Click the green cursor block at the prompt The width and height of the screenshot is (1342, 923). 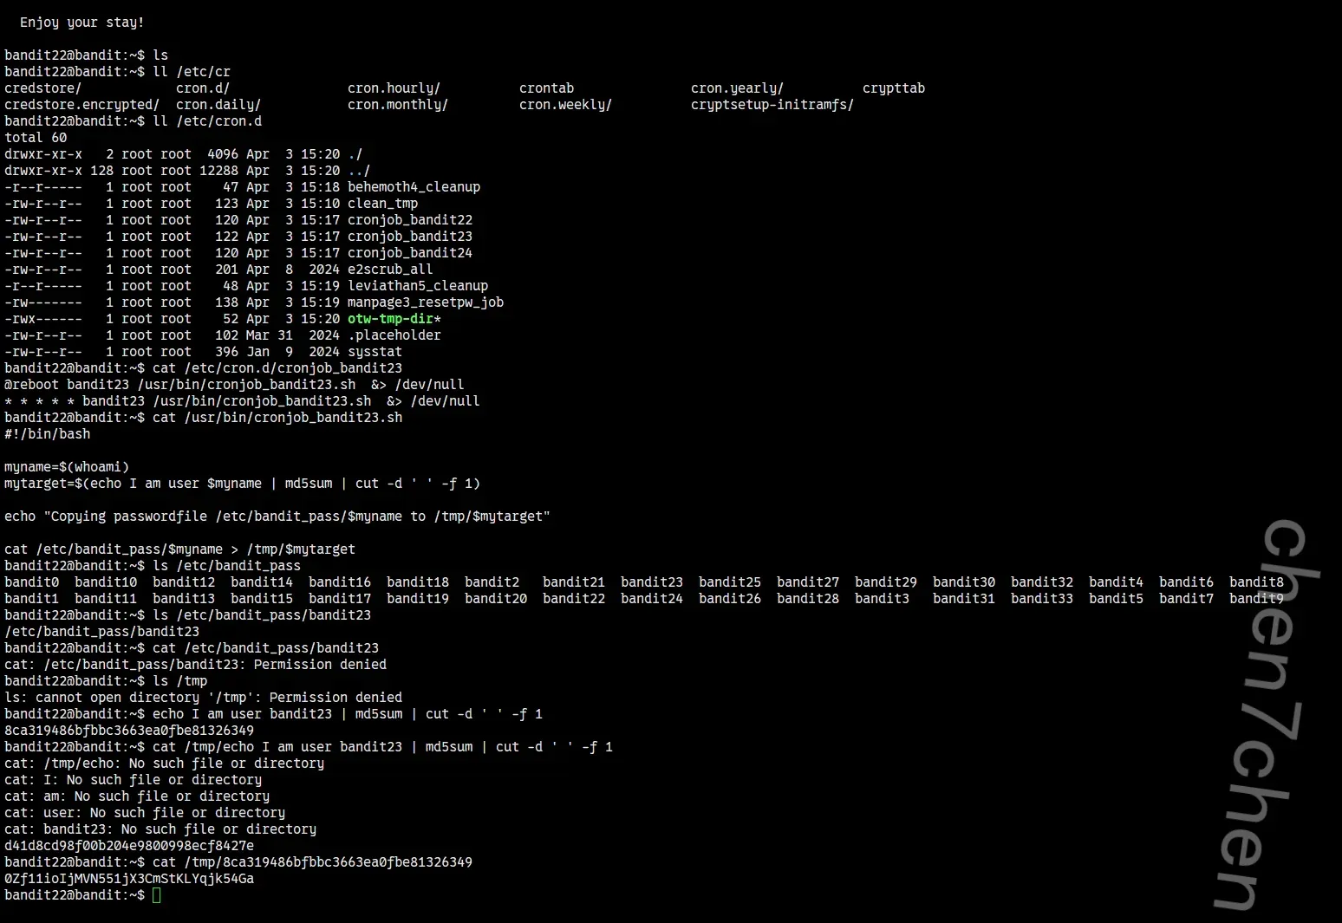click(156, 895)
